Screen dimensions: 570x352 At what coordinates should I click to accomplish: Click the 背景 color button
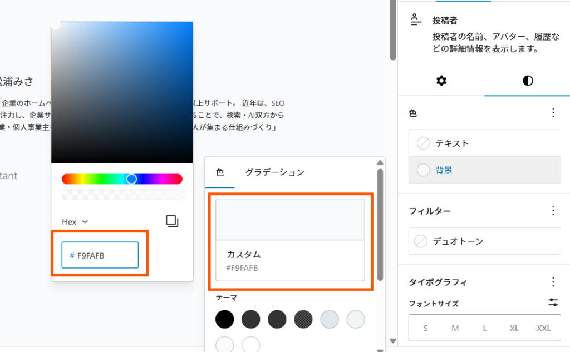coord(484,170)
